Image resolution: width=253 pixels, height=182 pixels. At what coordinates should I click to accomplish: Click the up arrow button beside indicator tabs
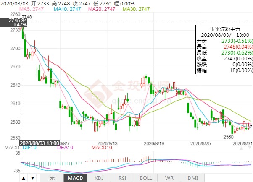click(x=24, y=178)
